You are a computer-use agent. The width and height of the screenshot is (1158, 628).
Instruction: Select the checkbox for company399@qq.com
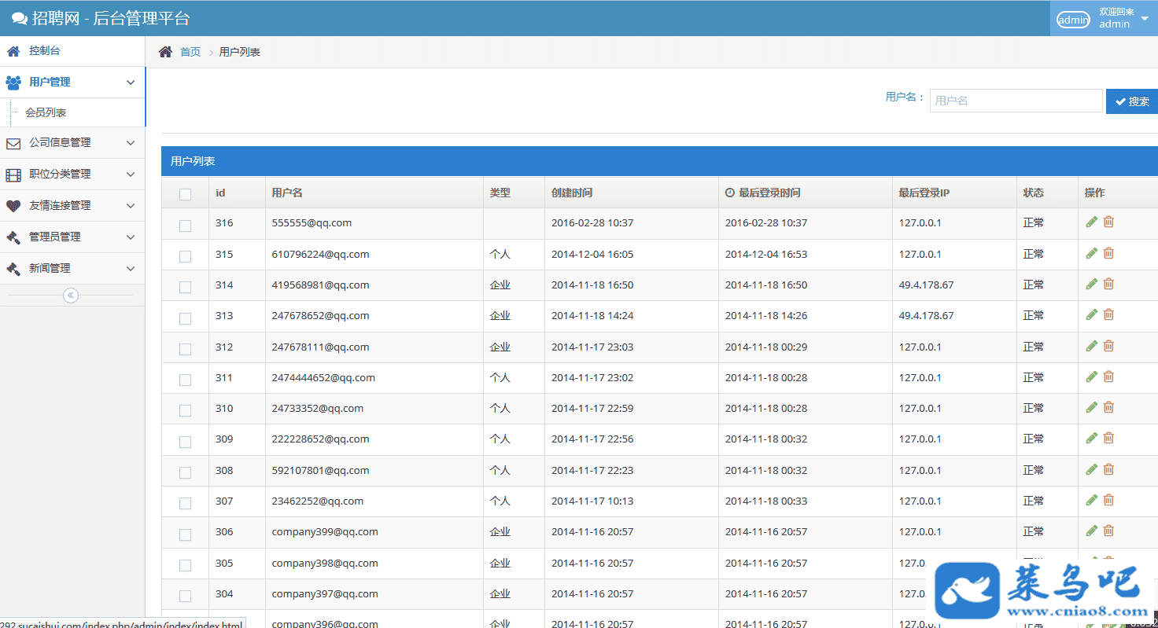tap(185, 534)
